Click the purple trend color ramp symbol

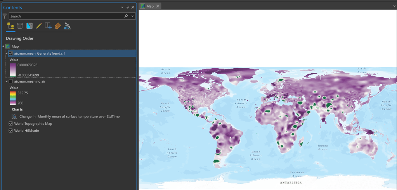click(x=13, y=70)
